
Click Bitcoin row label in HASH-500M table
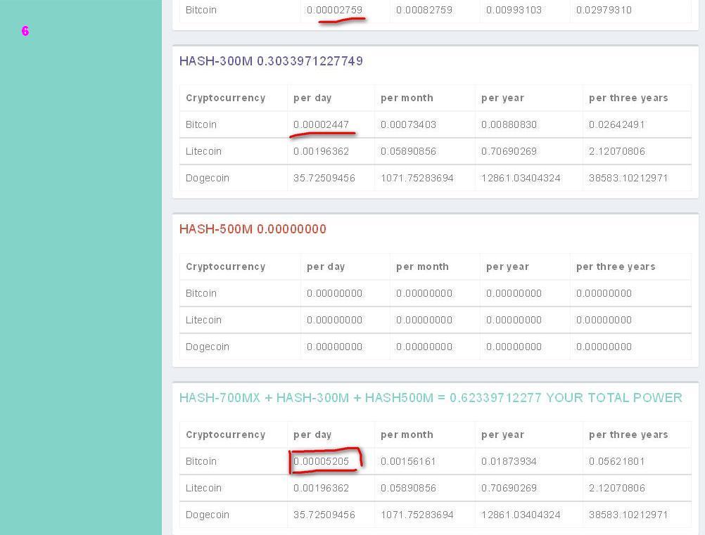pos(201,293)
